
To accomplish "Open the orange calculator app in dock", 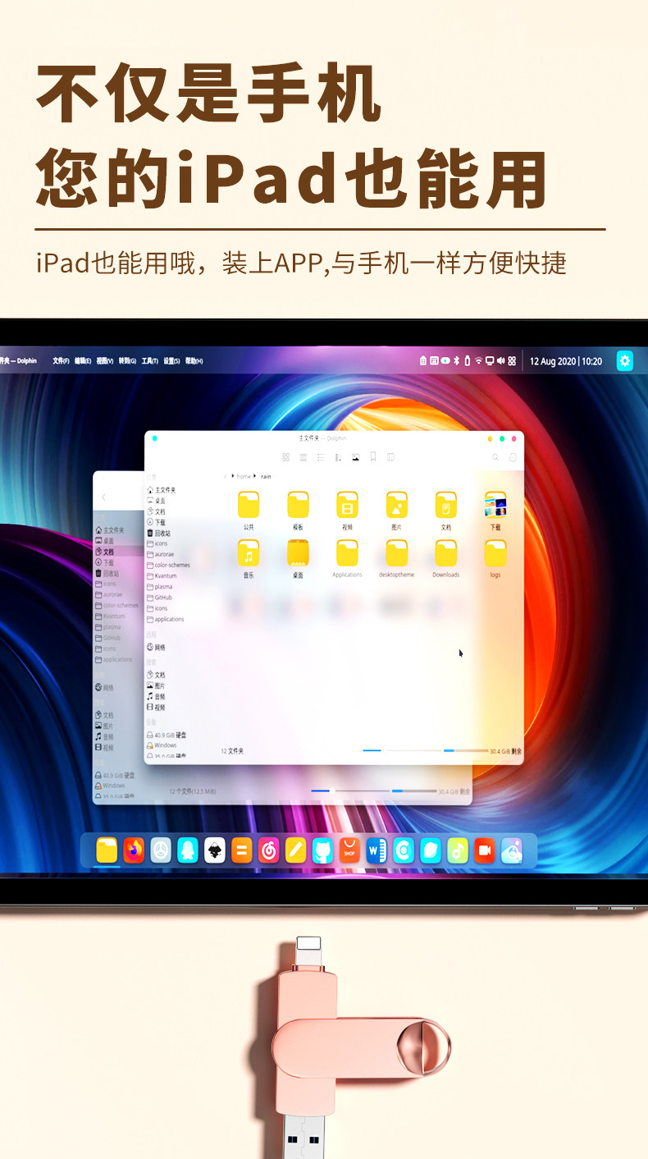I will 241,850.
